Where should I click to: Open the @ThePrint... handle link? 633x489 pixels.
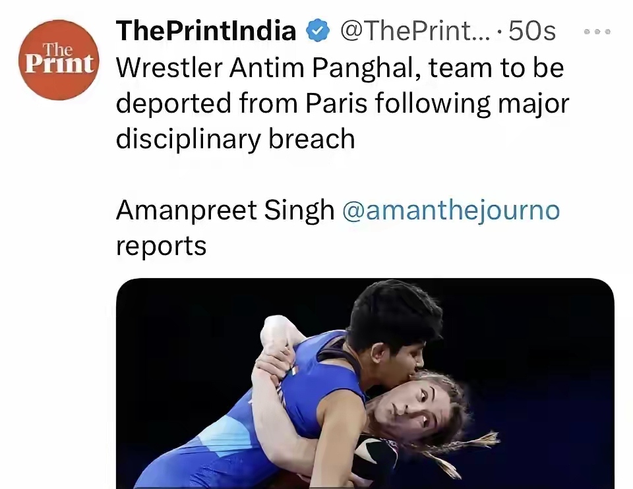[x=415, y=31]
